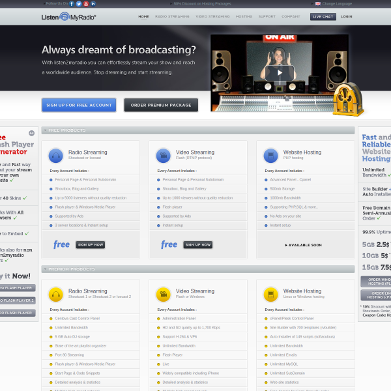This screenshot has height=391, width=391.
Task: Click the Order Linux Hosting button
Action: coord(376,295)
